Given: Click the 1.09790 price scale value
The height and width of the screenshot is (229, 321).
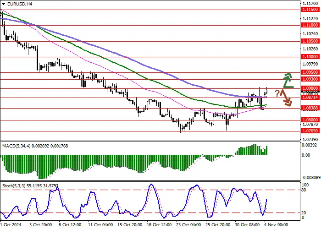Looking at the screenshot, I should point(310,64).
